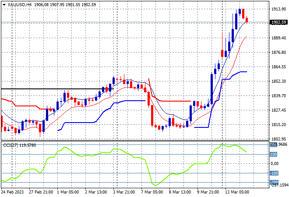Screen dimensions: 289x197
Task: Click the triangle arrow beside XAUUSD,H4 title
Action: (x=4, y=5)
